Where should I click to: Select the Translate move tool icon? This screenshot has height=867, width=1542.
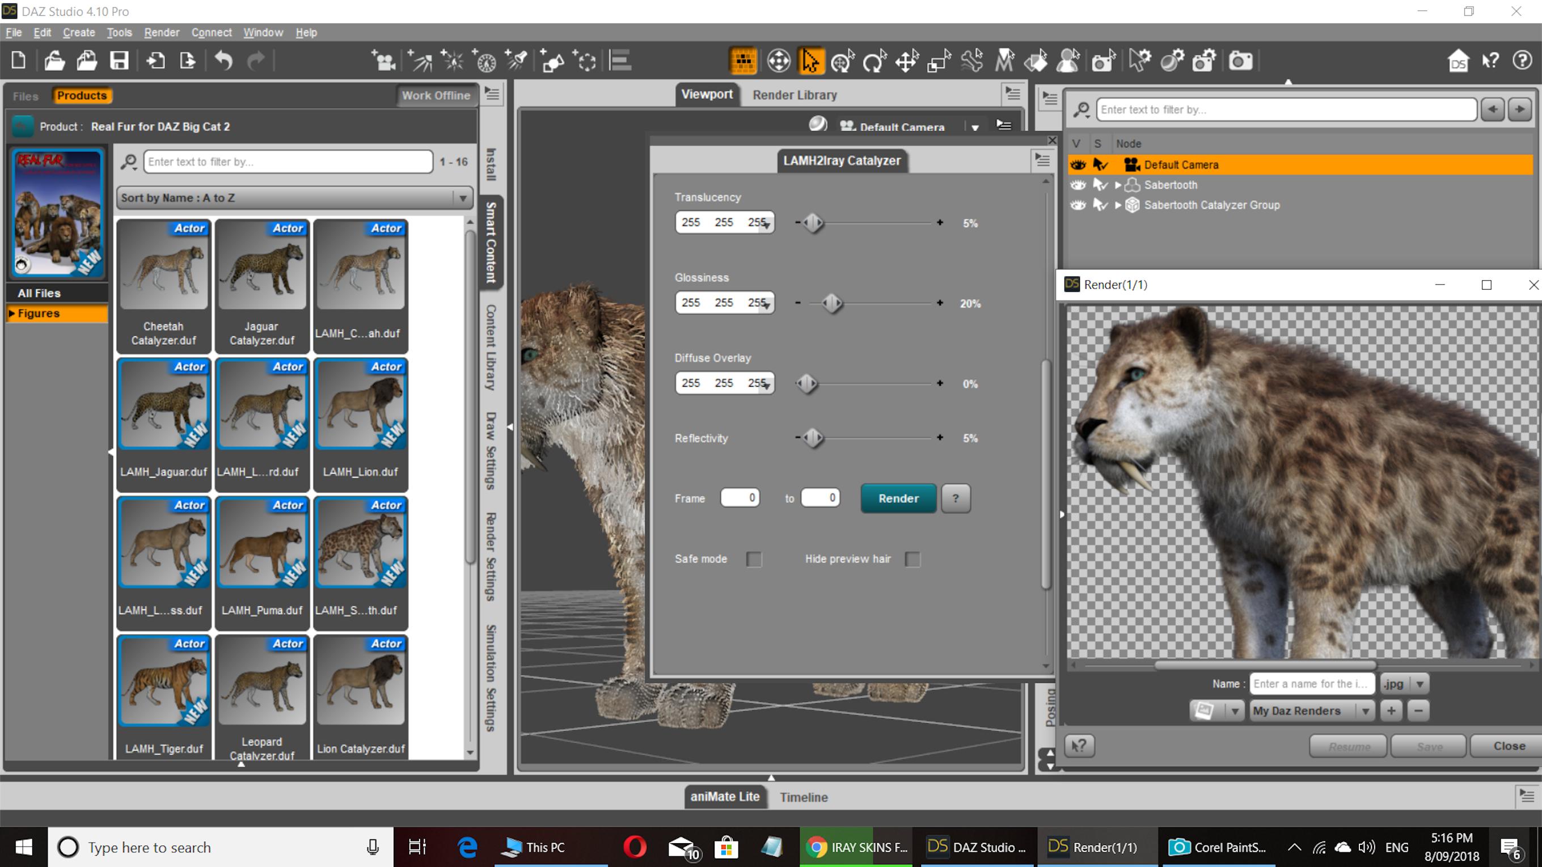coord(907,61)
